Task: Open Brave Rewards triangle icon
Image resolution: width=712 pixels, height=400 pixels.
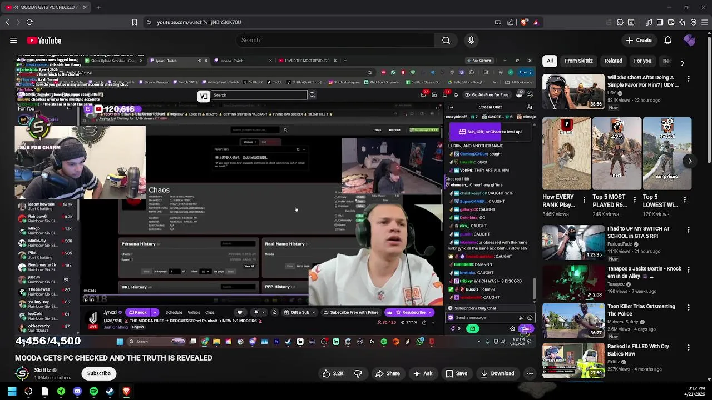Action: click(x=536, y=22)
